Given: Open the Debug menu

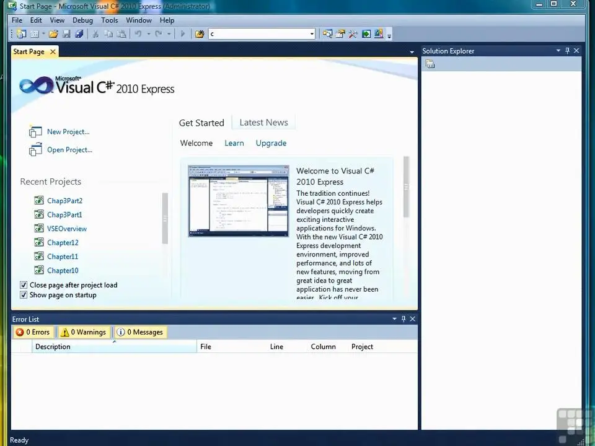Looking at the screenshot, I should point(82,20).
